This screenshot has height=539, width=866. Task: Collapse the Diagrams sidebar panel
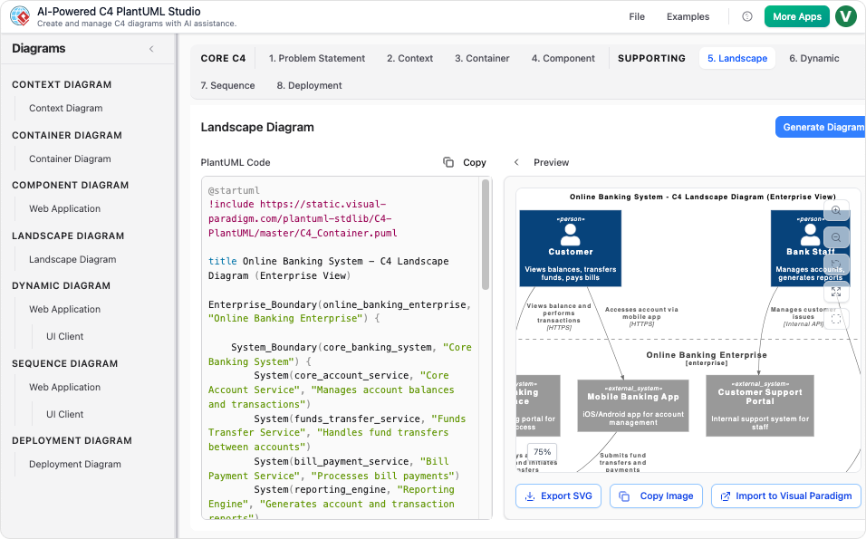pyautogui.click(x=151, y=48)
